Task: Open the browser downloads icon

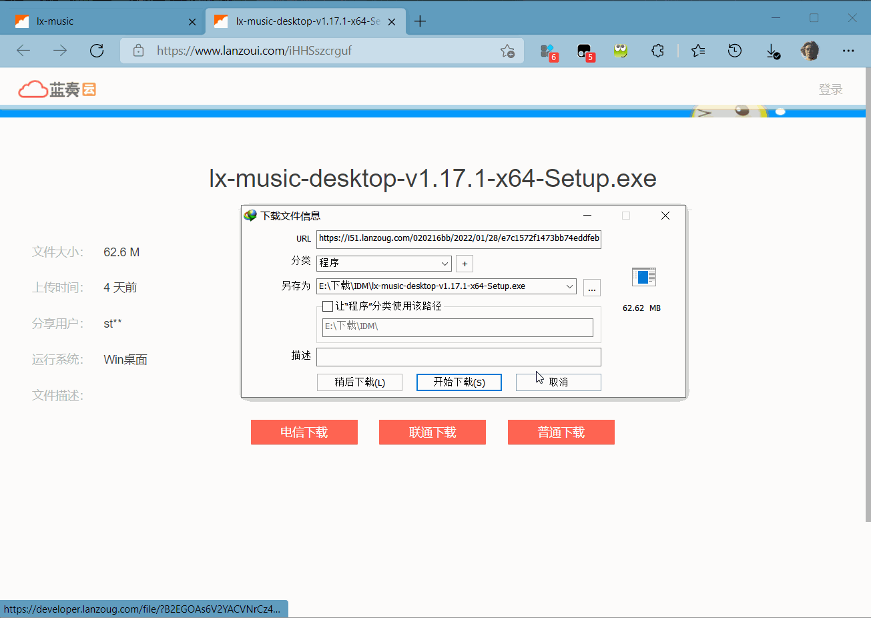Action: click(772, 51)
